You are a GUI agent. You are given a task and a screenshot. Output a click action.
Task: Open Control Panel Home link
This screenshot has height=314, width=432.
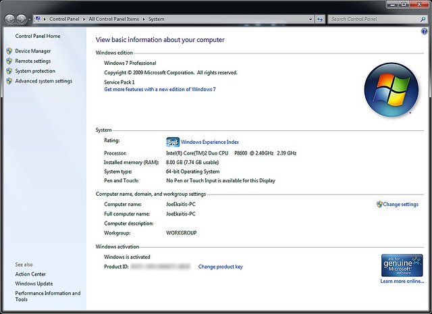[x=38, y=36]
